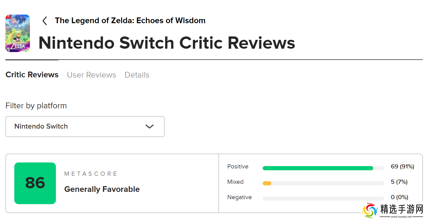The image size is (426, 220).
Task: Click the Generally Favorable rating text
Action: pyautogui.click(x=102, y=189)
